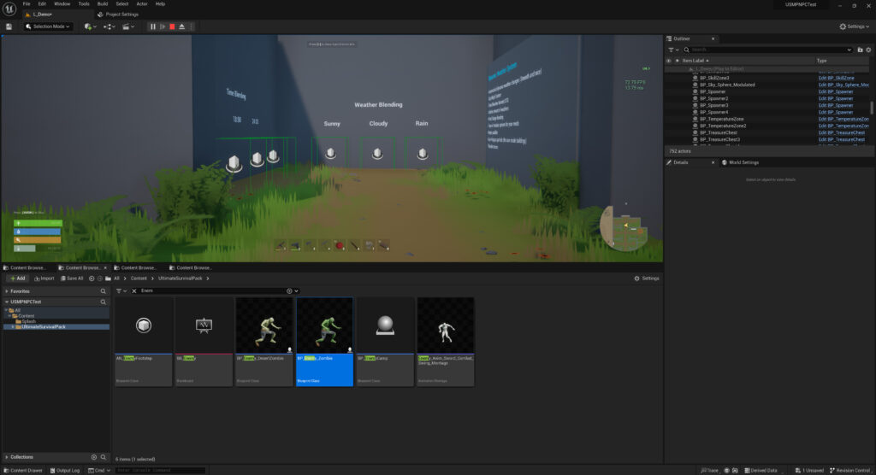Open the Output Log

(65, 471)
